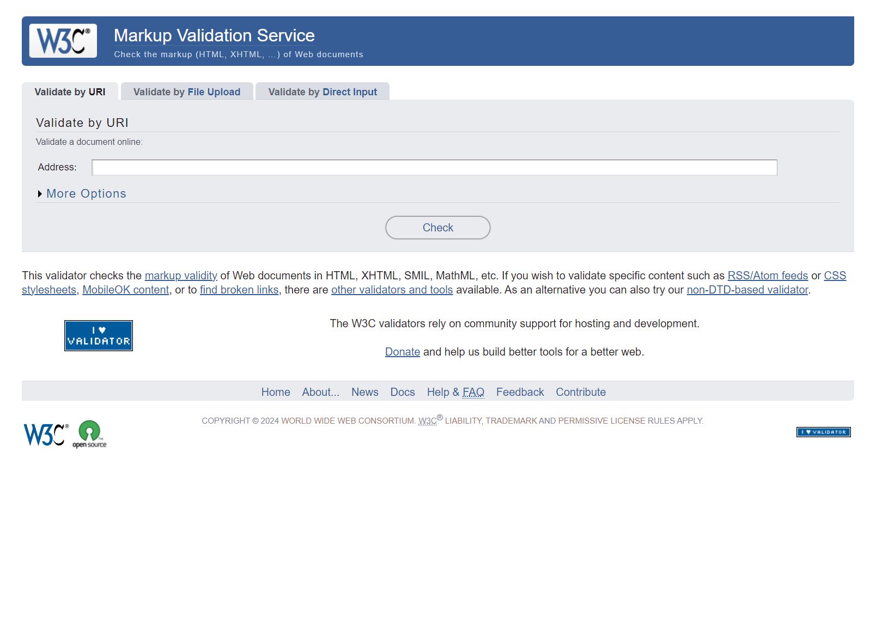Open Docs in footer menu
The height and width of the screenshot is (636, 876).
[403, 392]
